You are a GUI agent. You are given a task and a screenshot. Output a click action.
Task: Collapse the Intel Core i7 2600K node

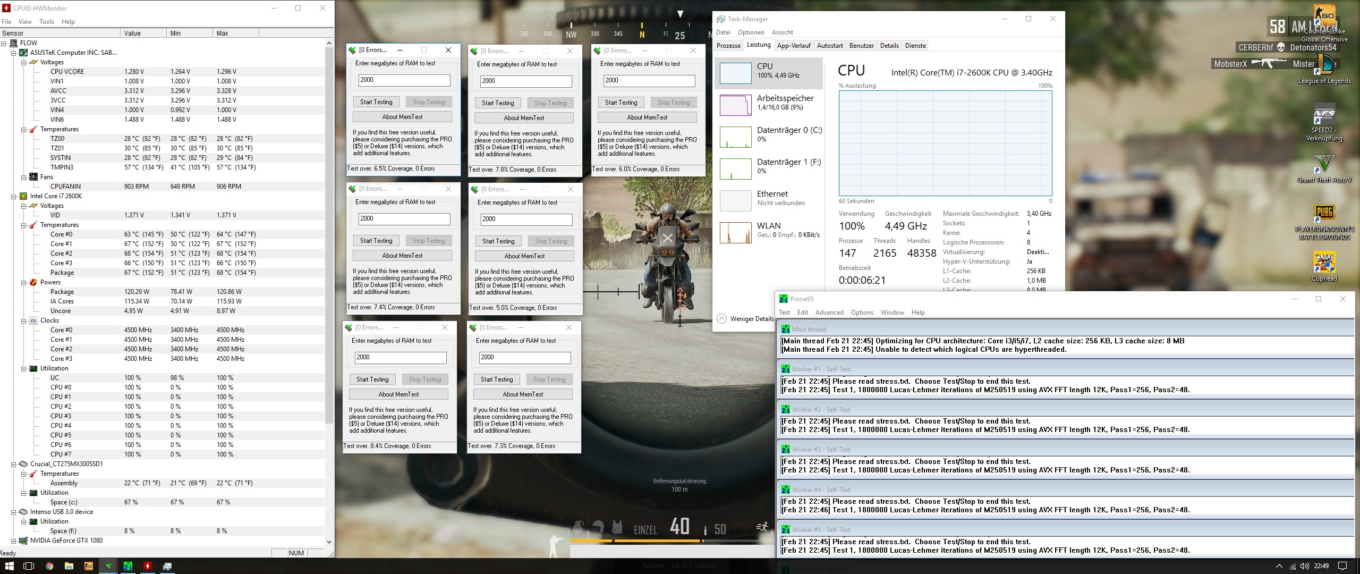[x=14, y=196]
